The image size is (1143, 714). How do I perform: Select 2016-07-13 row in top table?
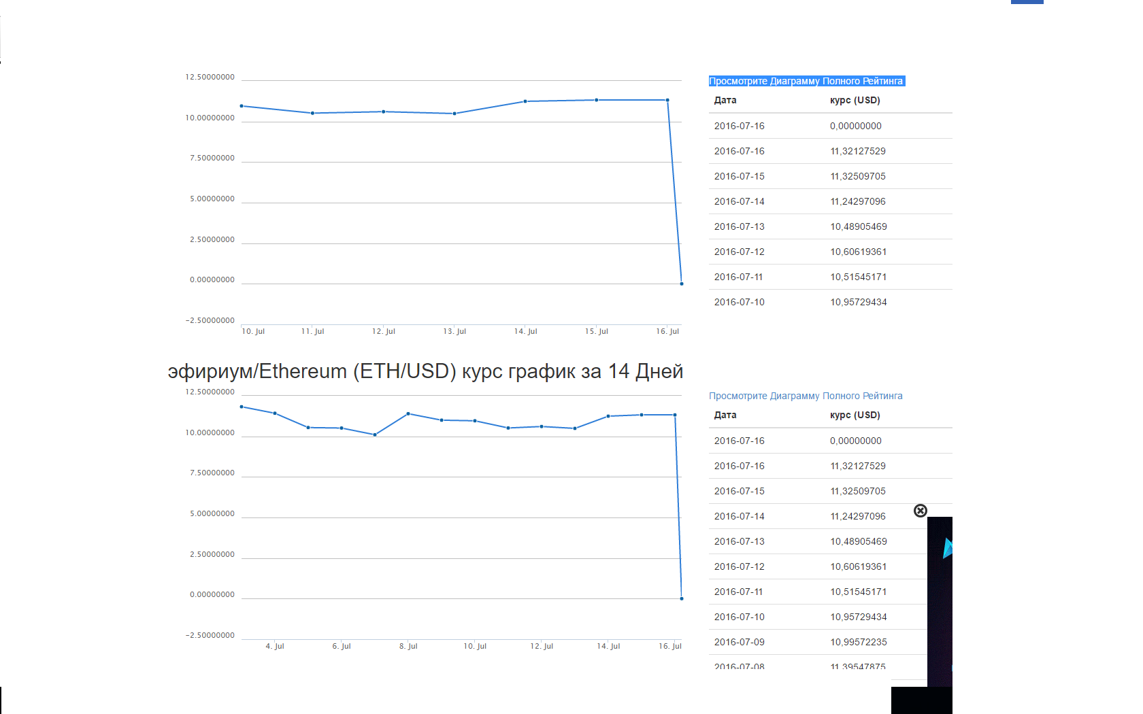tap(830, 226)
